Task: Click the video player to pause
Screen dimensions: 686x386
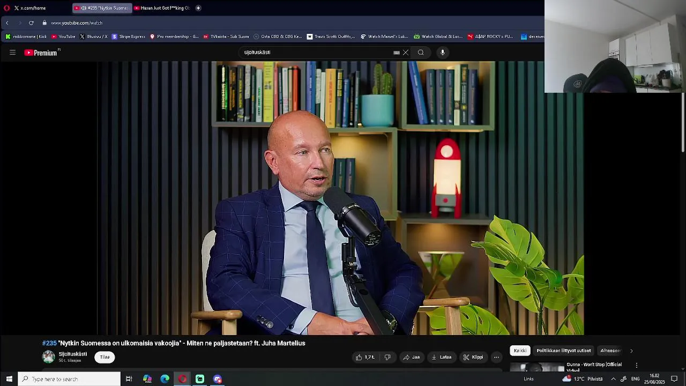Action: 340,198
